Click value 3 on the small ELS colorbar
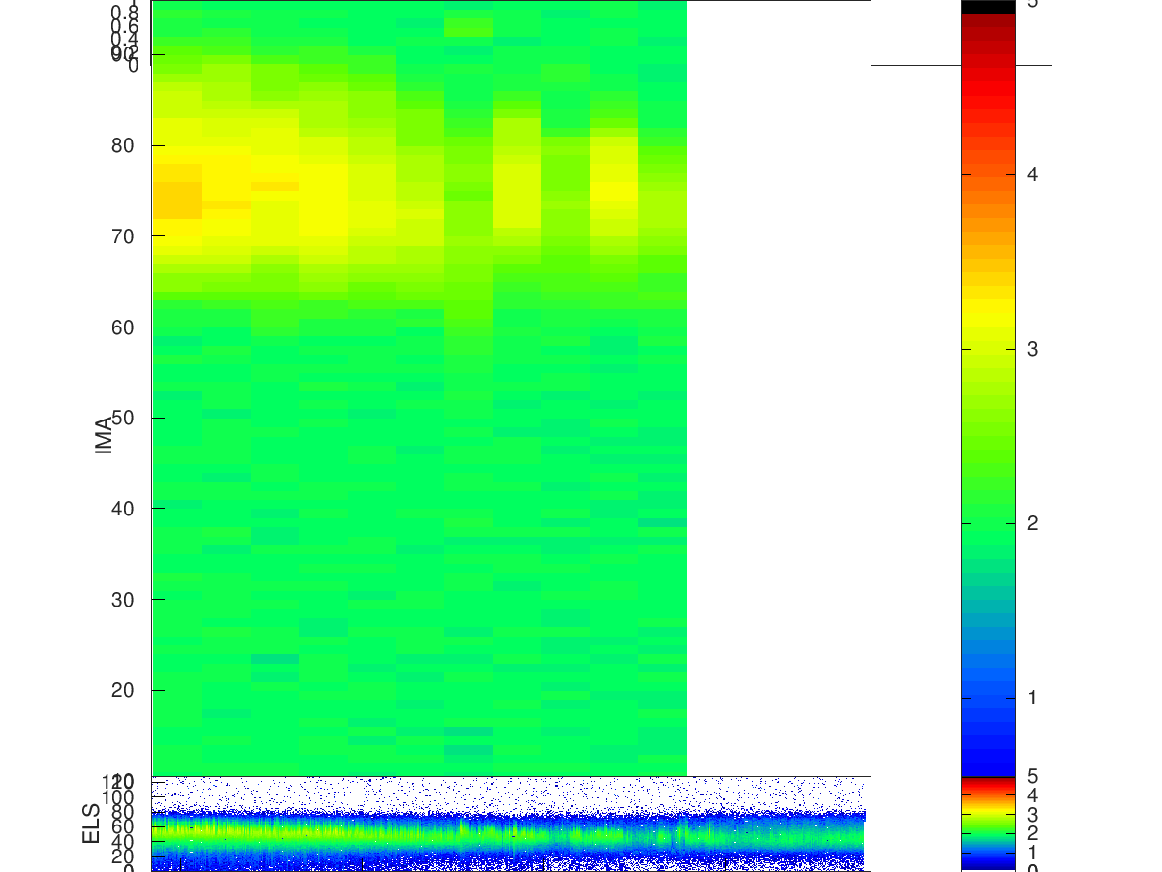This screenshot has height=872, width=1162. [x=1033, y=814]
